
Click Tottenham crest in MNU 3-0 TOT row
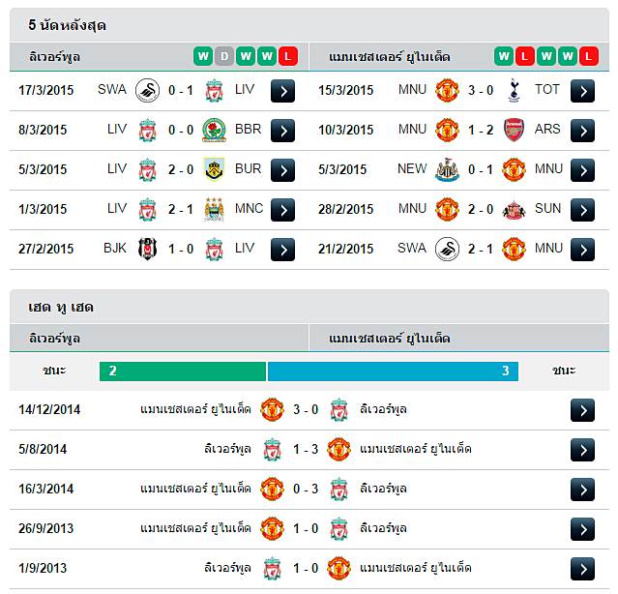(x=514, y=90)
